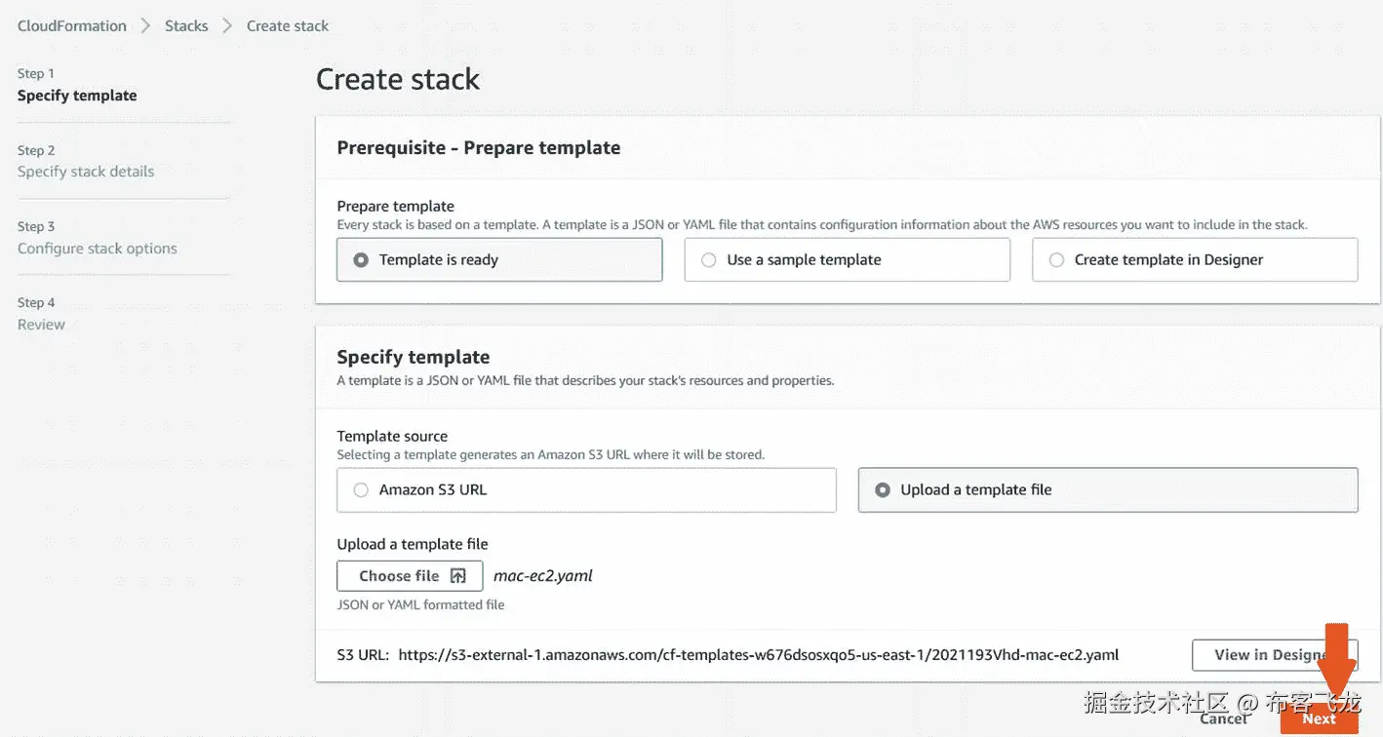Select the Template is ready radio option

(x=362, y=260)
